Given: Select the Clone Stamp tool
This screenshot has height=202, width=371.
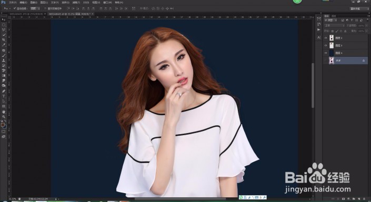Looking at the screenshot, I should [x=4, y=60].
